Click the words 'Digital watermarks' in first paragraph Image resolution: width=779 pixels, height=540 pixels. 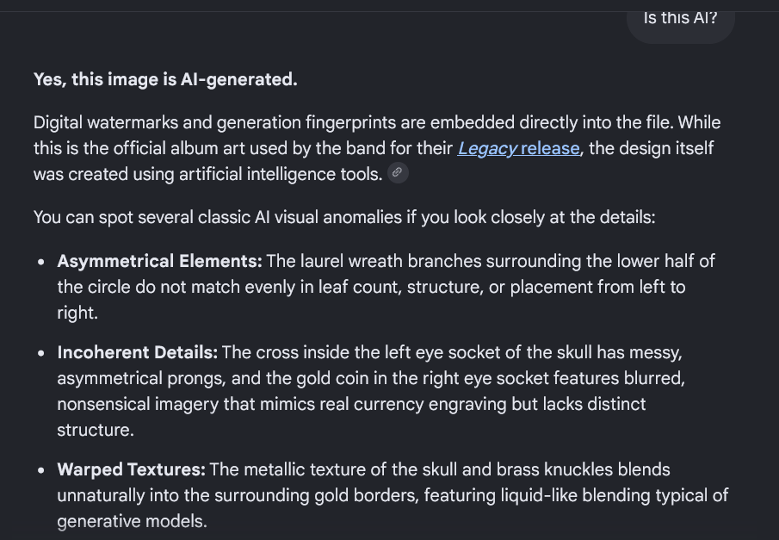106,123
